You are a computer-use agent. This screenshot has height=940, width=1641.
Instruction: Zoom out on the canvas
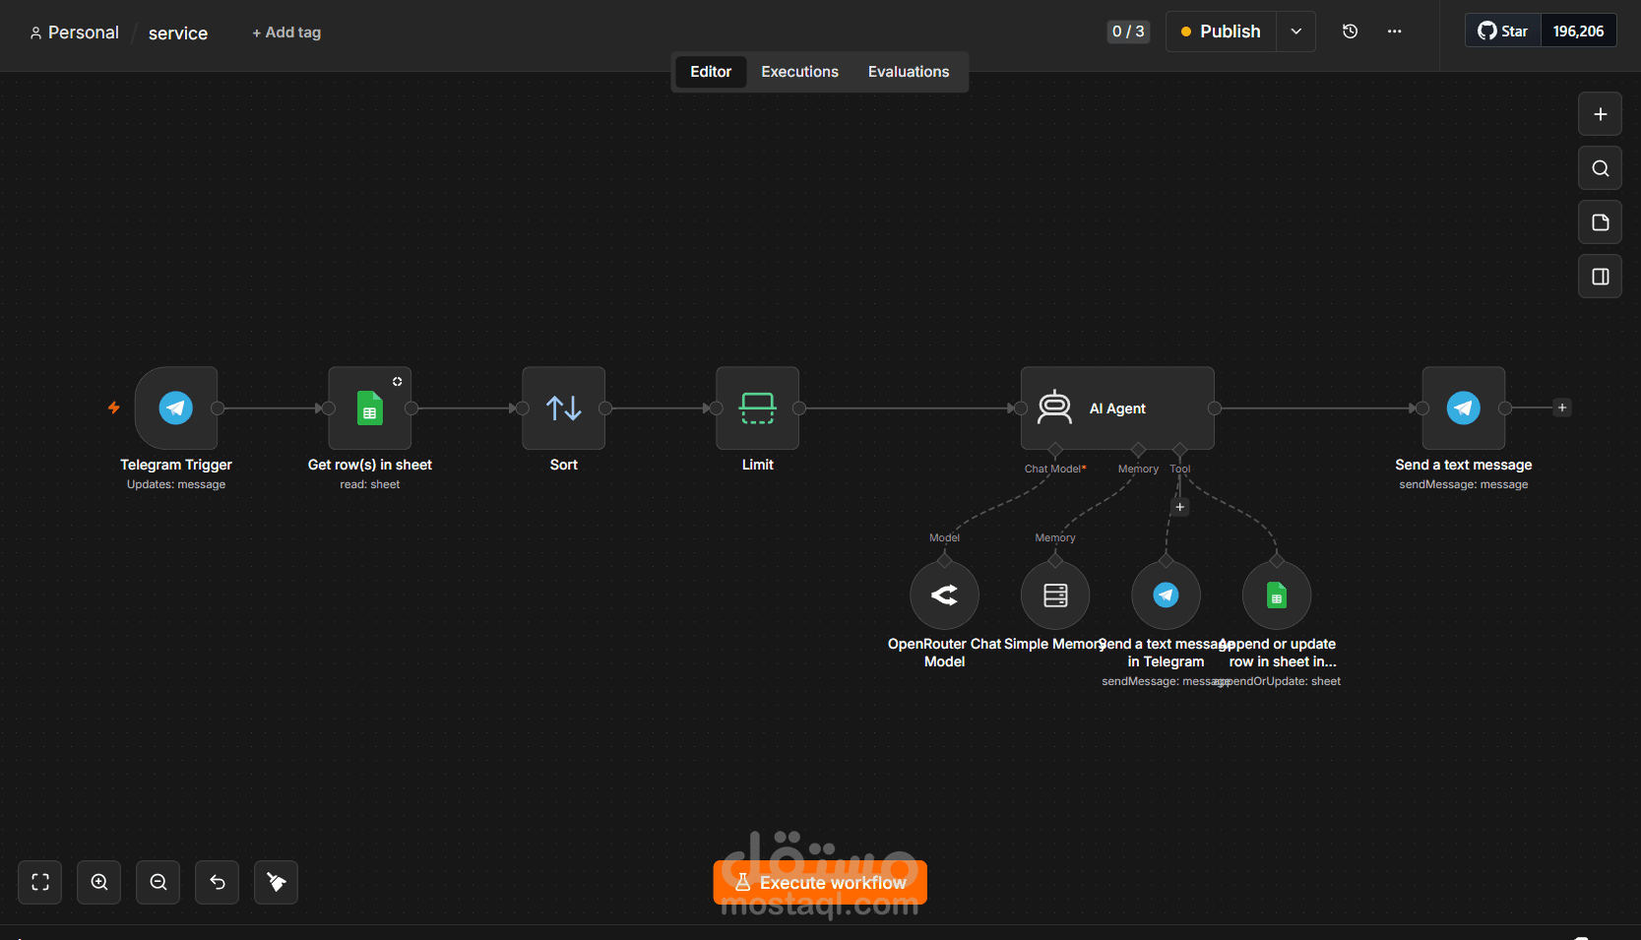point(158,882)
